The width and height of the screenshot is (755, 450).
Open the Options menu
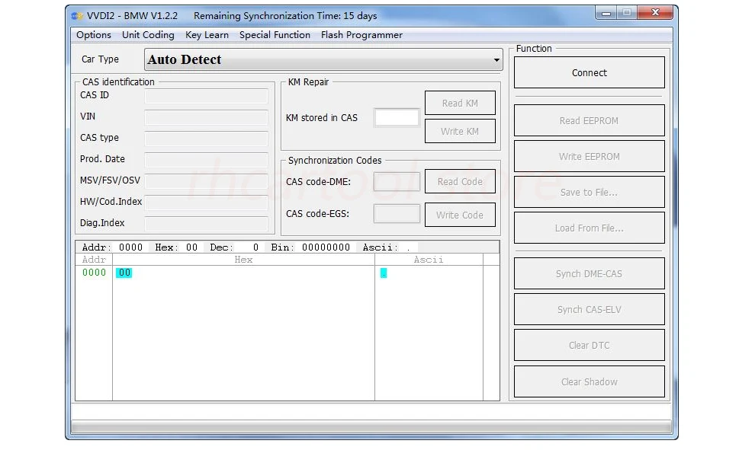tap(93, 35)
